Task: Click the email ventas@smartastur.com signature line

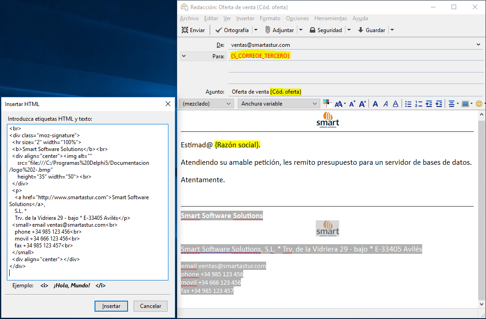Action: (x=223, y=266)
